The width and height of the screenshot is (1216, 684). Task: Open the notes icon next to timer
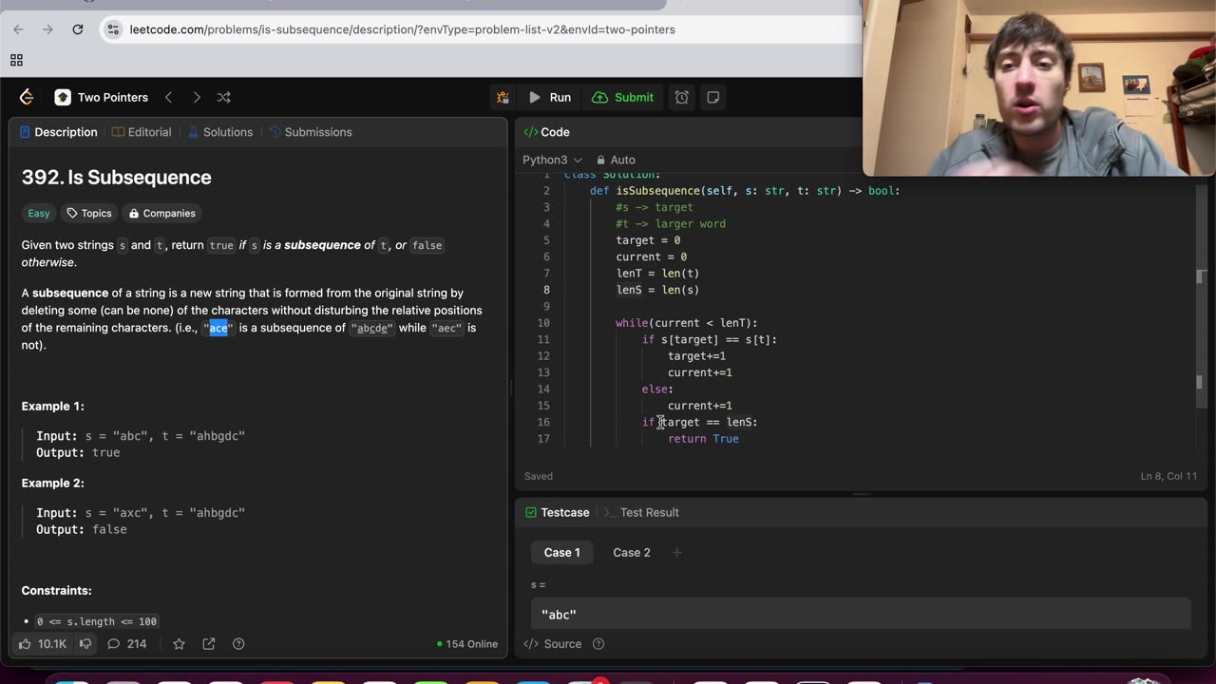713,97
